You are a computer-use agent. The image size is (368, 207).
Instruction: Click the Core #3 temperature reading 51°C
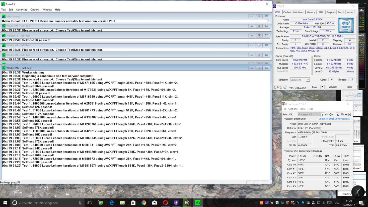310,178
